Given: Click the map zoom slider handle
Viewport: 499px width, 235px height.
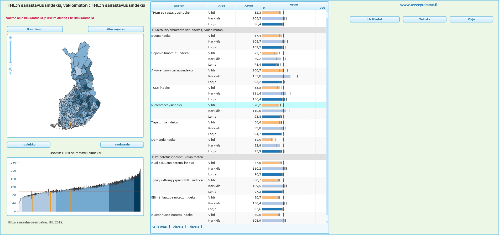Looking at the screenshot, I should pyautogui.click(x=11, y=62).
